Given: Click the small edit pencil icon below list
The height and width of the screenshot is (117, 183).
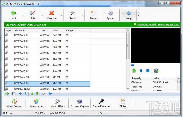Looking at the screenshot, I should coord(44,94).
